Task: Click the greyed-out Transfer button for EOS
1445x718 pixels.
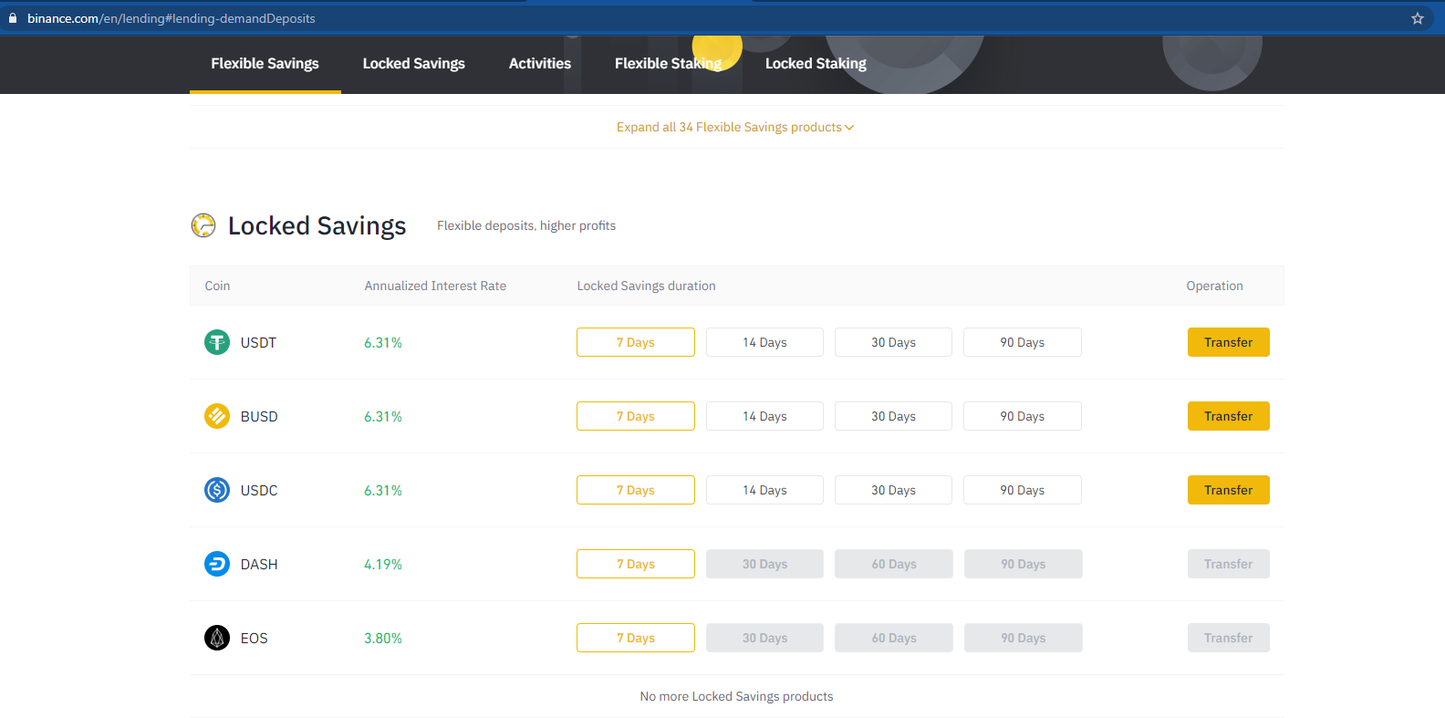Action: click(x=1229, y=638)
